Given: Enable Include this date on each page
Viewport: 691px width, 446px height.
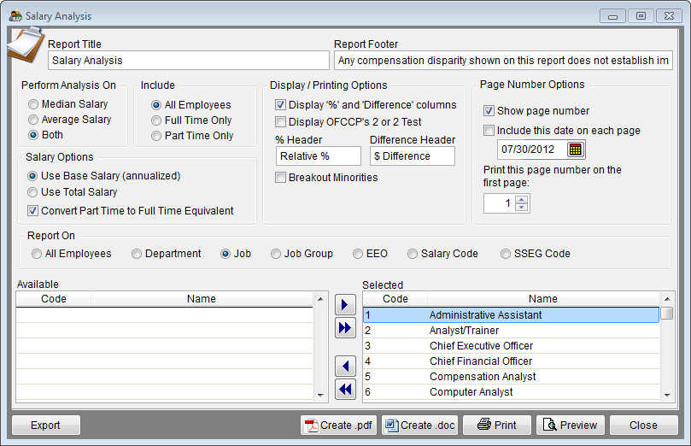Looking at the screenshot, I should (489, 131).
